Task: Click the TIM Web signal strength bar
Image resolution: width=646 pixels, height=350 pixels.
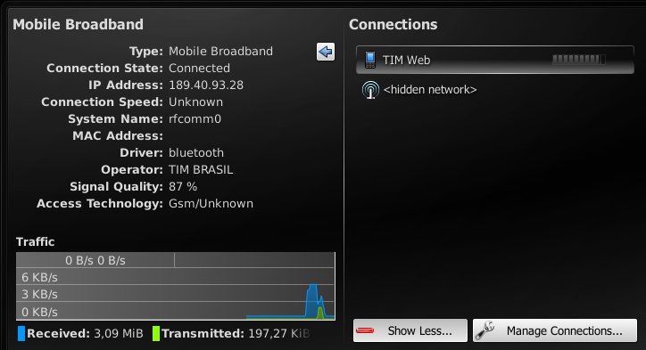Action: click(x=579, y=60)
